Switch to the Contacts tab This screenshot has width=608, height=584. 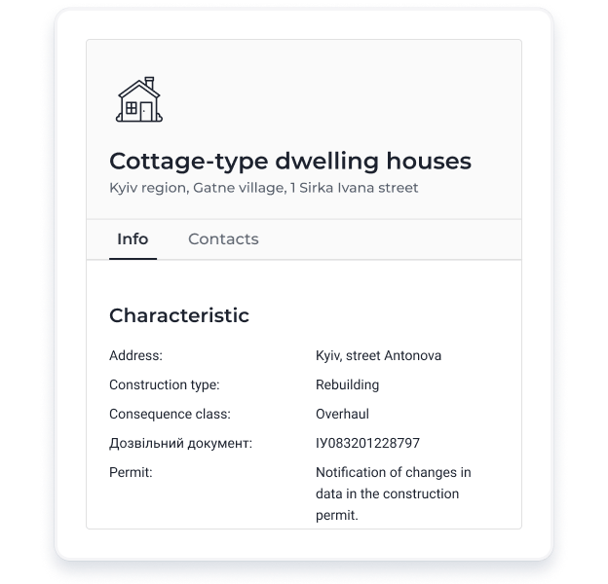coord(223,238)
